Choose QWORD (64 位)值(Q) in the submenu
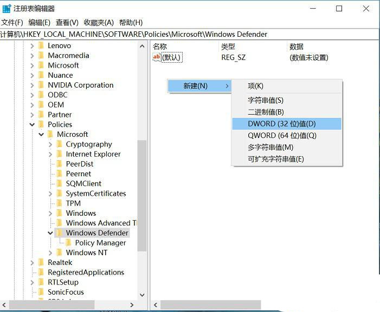 click(x=287, y=135)
